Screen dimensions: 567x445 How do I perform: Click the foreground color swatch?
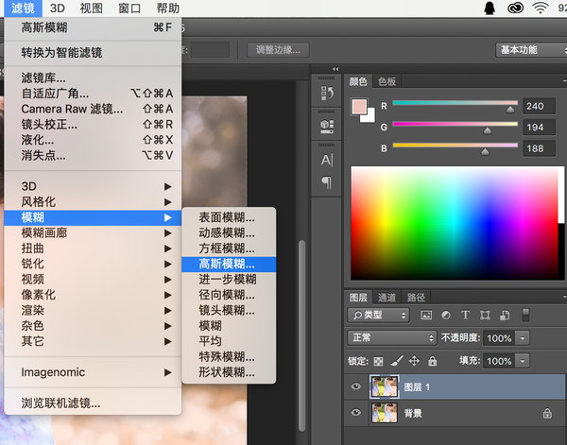(x=359, y=107)
